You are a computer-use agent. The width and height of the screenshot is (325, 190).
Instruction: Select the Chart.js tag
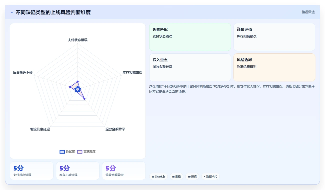click(x=158, y=177)
